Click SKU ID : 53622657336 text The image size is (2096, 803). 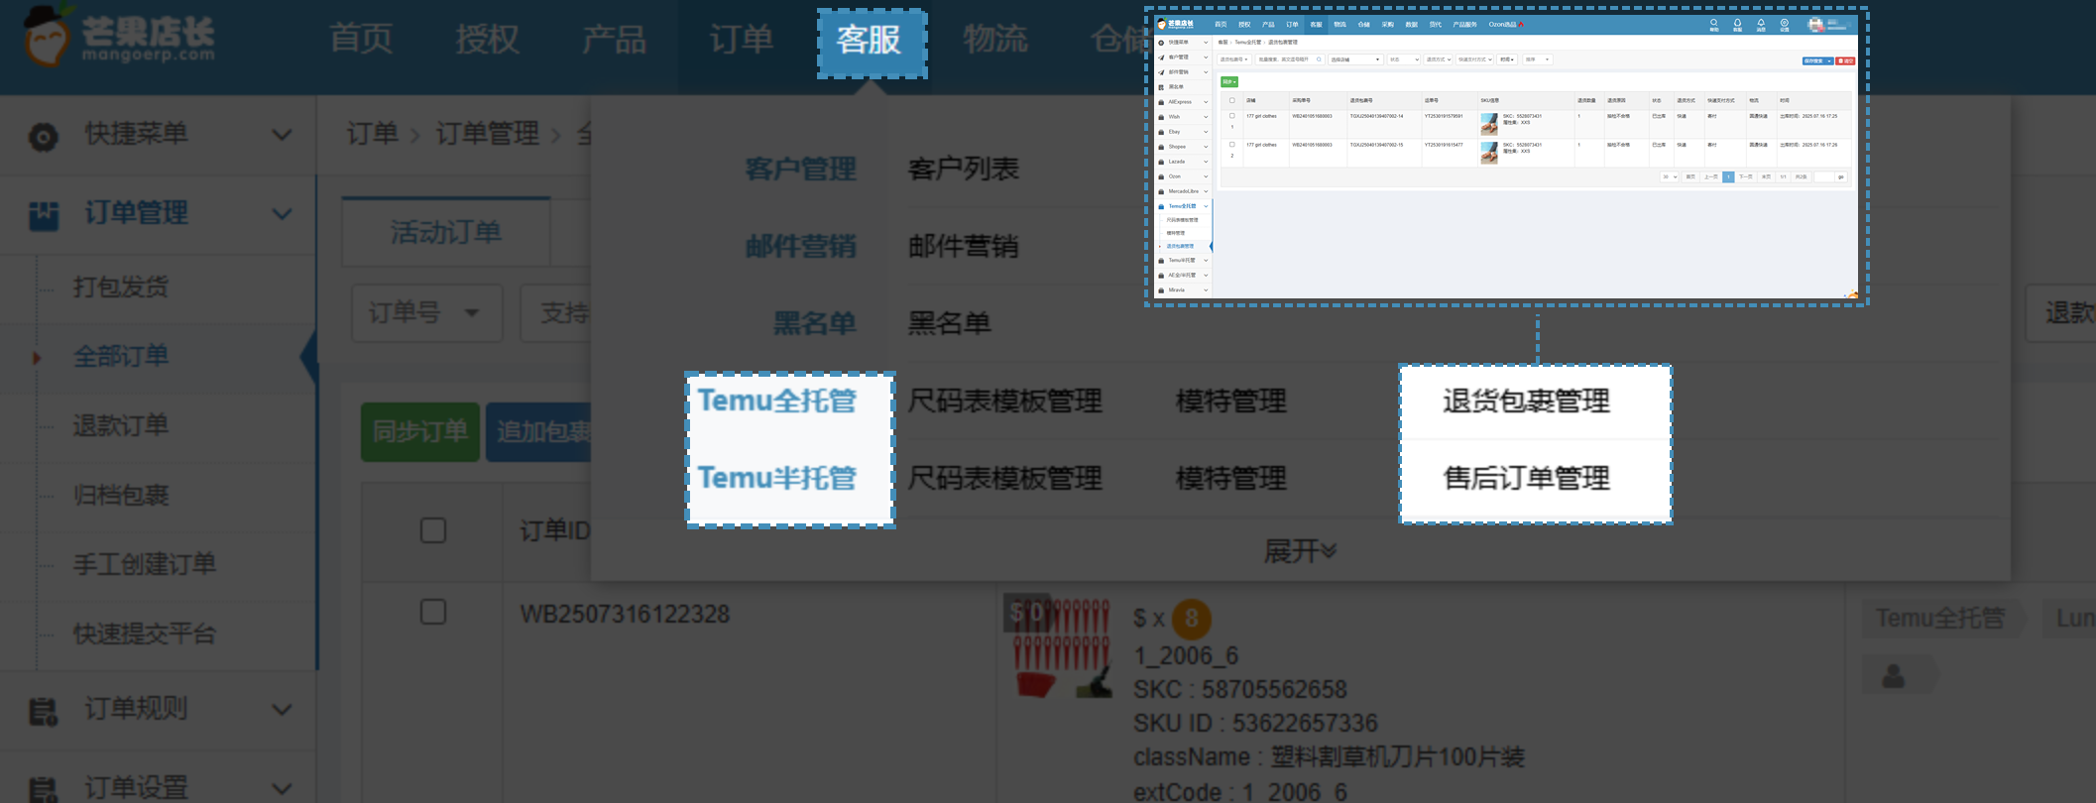[x=1256, y=724]
